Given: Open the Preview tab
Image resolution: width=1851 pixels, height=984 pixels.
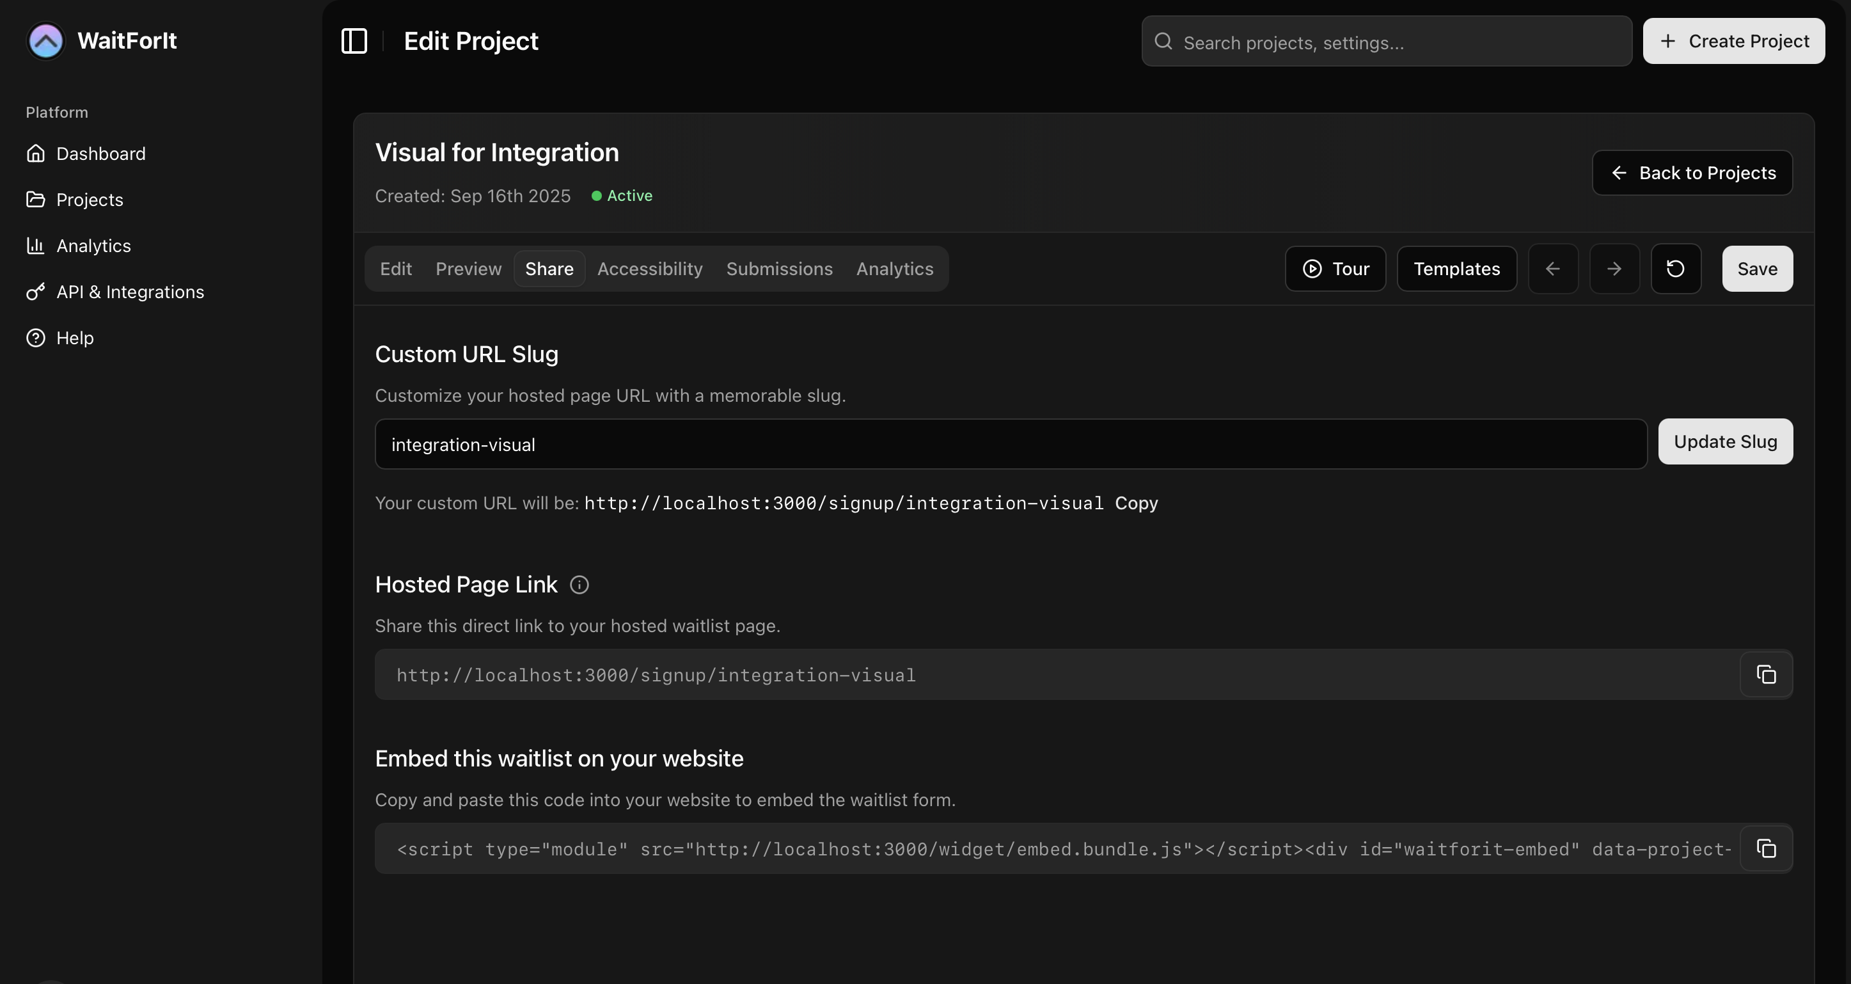Looking at the screenshot, I should click(x=468, y=268).
